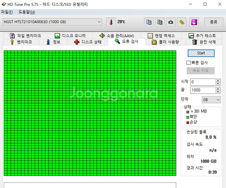This screenshot has width=226, height=188.
Task: Select the 오류 검사 tab
Action: pyautogui.click(x=127, y=42)
